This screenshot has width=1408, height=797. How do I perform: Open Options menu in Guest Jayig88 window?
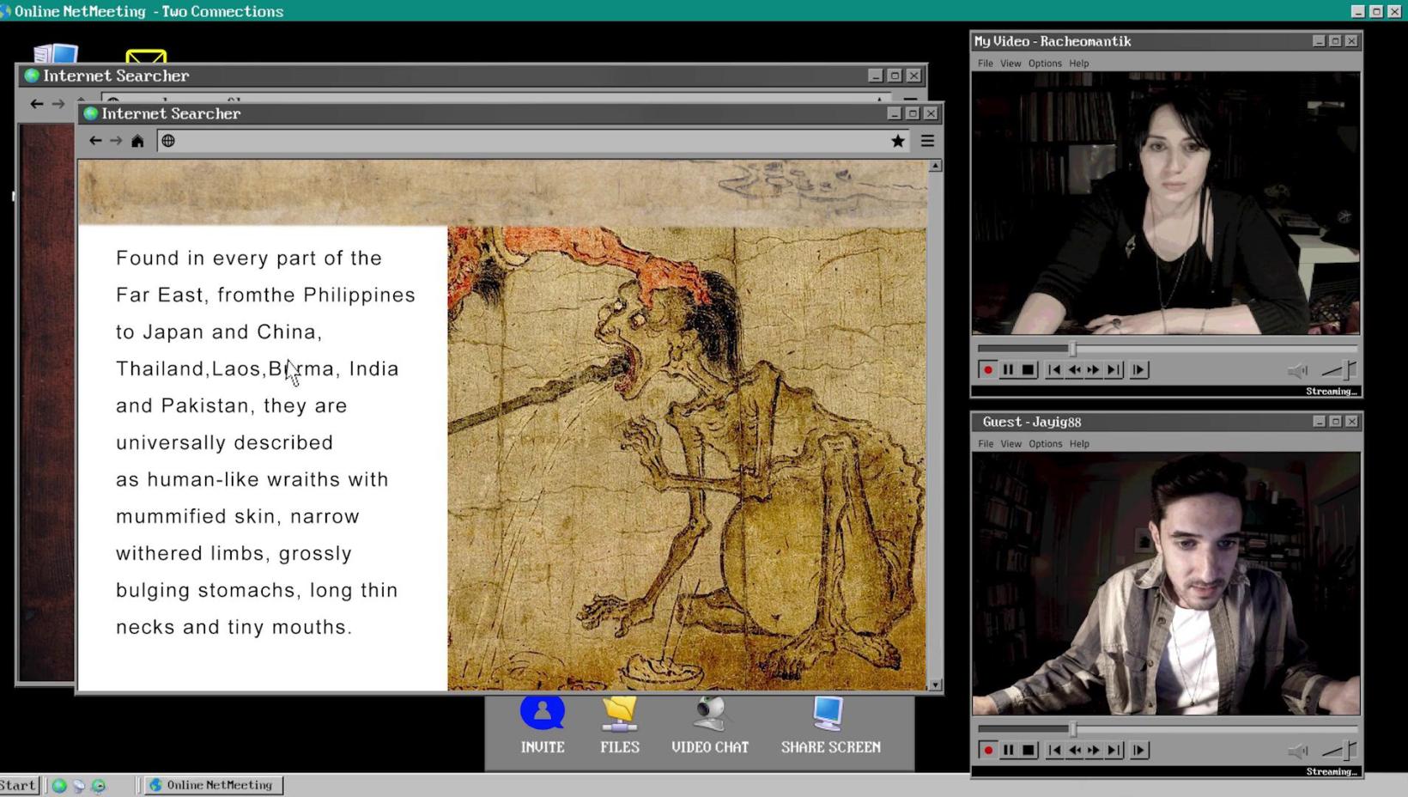coord(1045,444)
